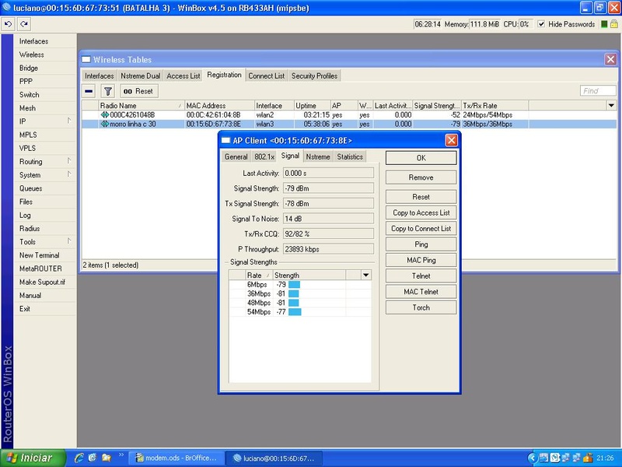This screenshot has width=622, height=467.
Task: Switch to the Nstreme Dual tab
Action: 141,75
